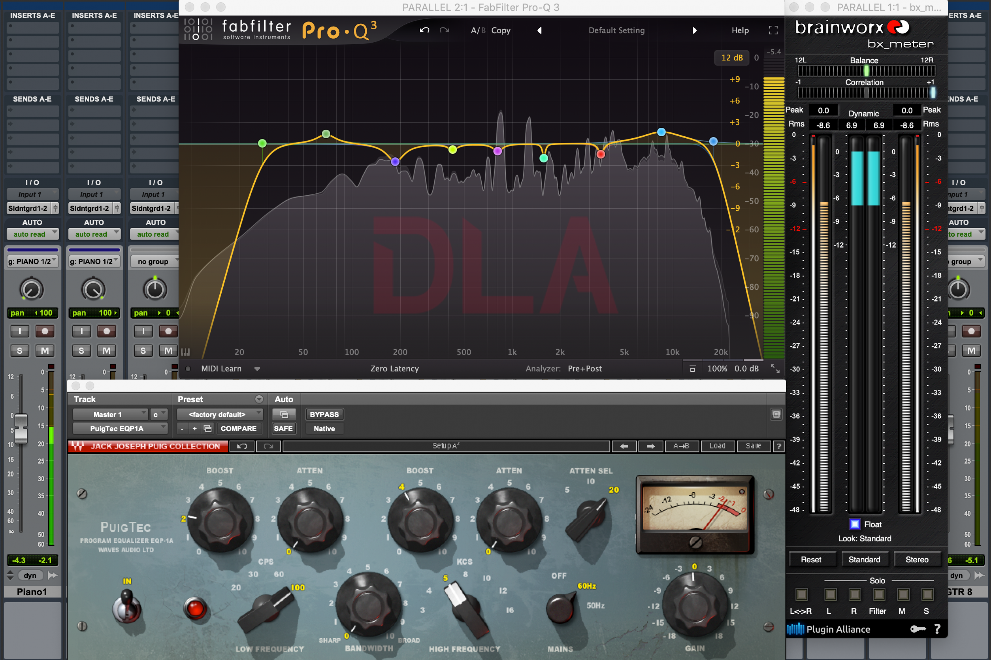This screenshot has height=660, width=991.
Task: Select the red EQ band node
Action: point(601,154)
